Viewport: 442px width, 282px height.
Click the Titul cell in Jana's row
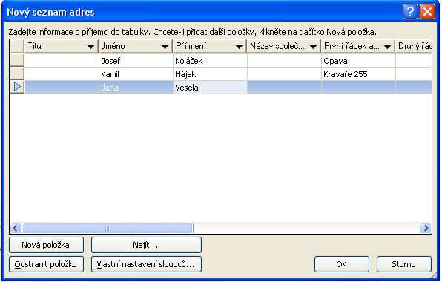coord(62,88)
